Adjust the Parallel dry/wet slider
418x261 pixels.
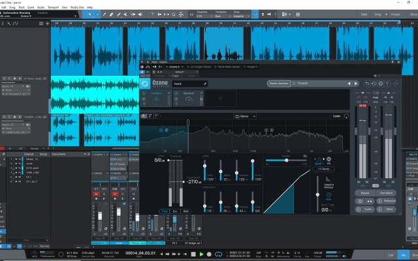286,161
